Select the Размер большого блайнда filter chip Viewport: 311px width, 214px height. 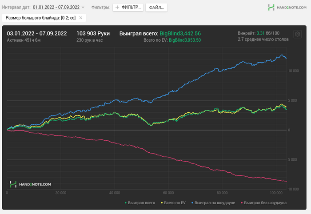(44, 18)
